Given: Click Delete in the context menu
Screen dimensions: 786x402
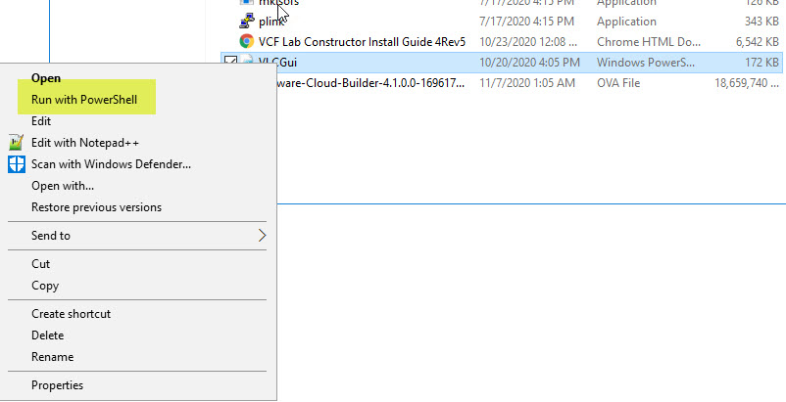Looking at the screenshot, I should click(x=48, y=335).
